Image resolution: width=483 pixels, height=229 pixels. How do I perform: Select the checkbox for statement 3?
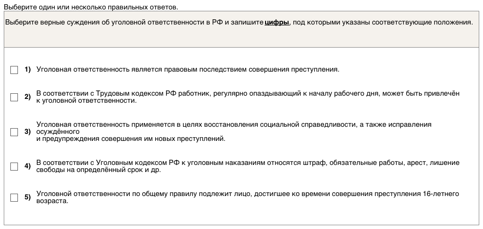pyautogui.click(x=14, y=132)
